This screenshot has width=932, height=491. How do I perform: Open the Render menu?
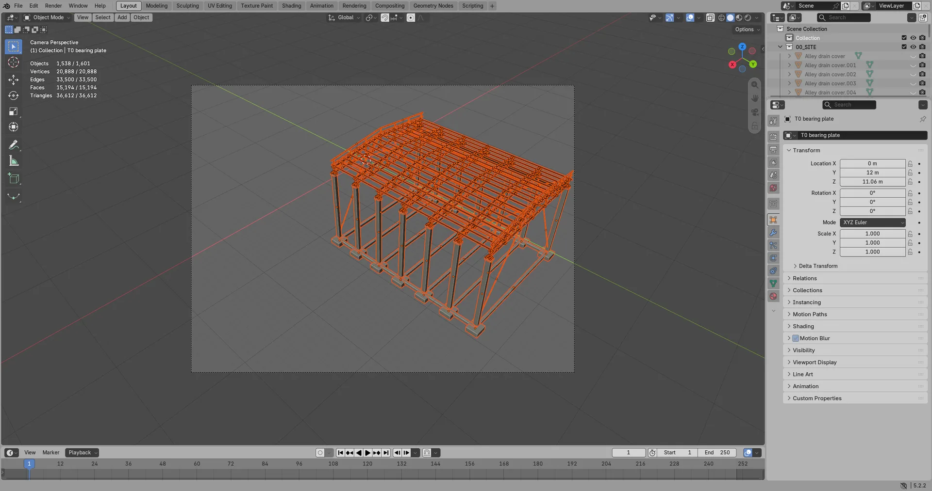(x=53, y=6)
